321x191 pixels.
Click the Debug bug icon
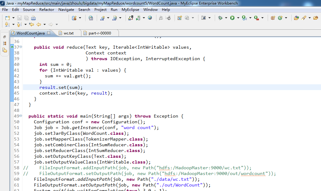220,18
